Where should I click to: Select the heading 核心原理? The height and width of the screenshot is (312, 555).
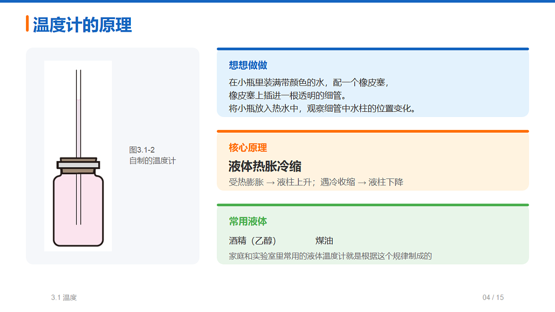point(248,148)
